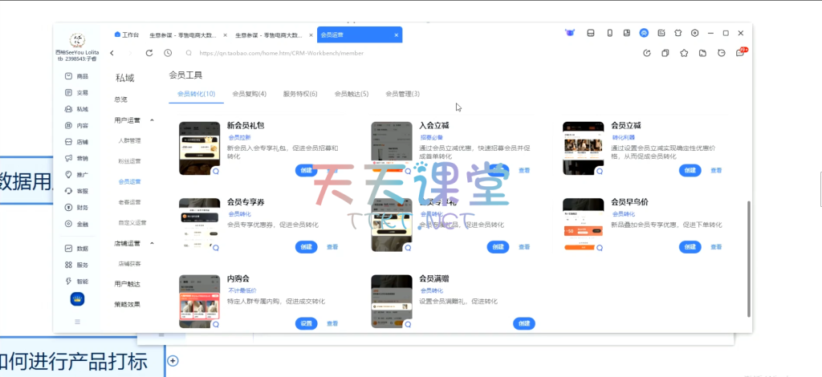Switch to 会员复购(4) tab

click(249, 94)
